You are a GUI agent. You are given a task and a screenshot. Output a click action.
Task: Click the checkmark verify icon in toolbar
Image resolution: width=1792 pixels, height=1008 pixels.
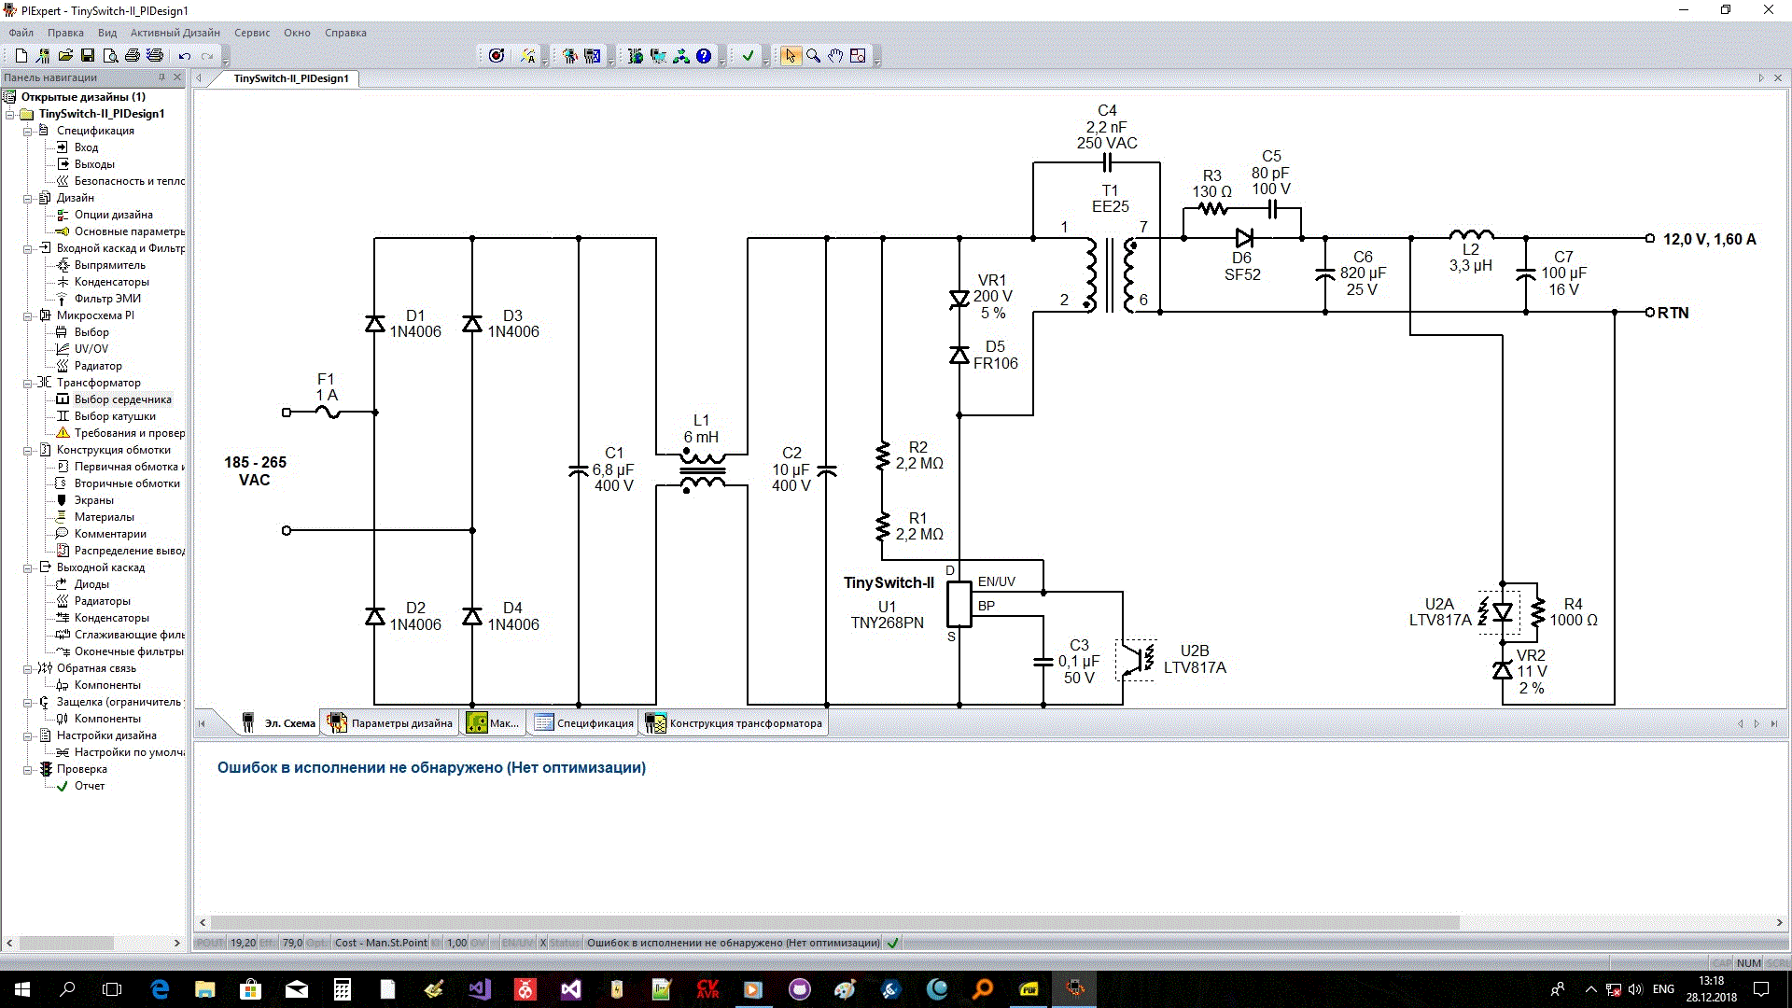748,56
